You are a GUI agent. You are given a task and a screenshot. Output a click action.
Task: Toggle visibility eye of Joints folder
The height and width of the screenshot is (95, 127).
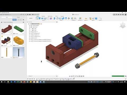click(31, 30)
